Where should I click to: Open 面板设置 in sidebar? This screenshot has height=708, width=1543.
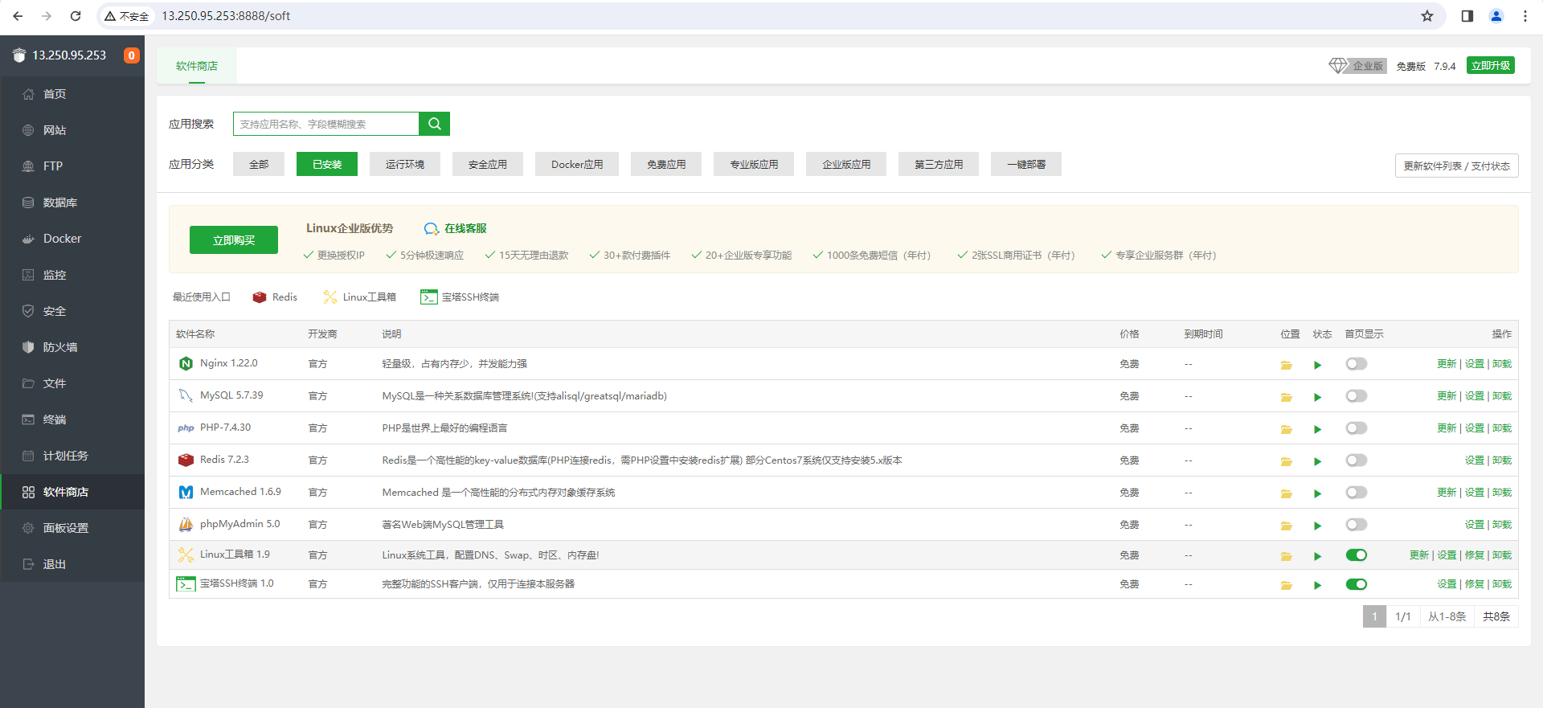pos(72,528)
